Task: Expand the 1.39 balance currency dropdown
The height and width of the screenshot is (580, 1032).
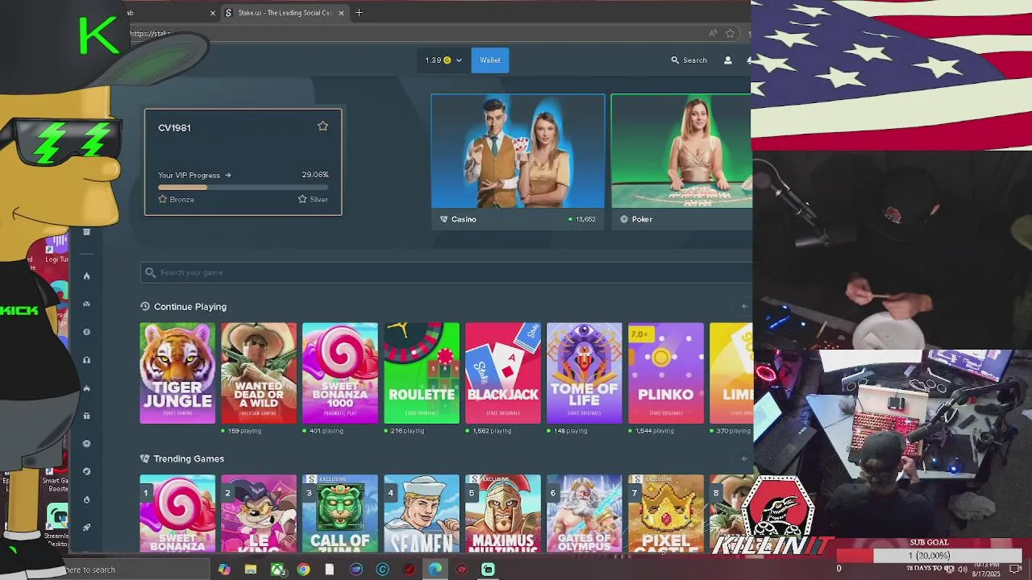Action: (443, 60)
